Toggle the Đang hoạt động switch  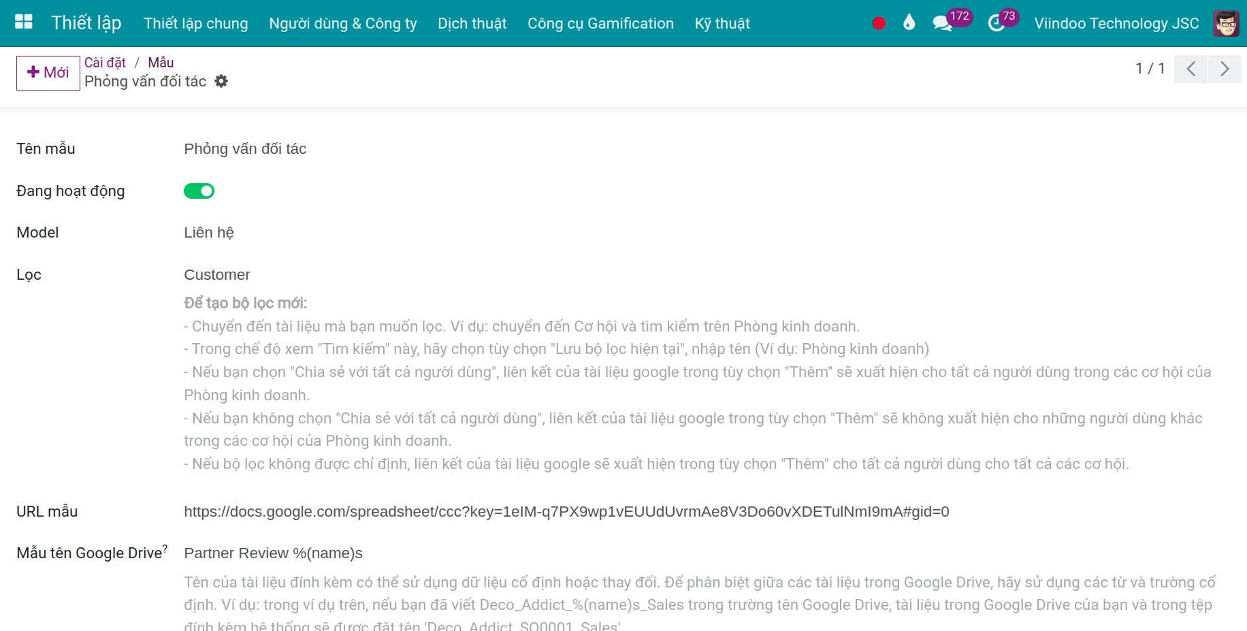pyautogui.click(x=199, y=191)
